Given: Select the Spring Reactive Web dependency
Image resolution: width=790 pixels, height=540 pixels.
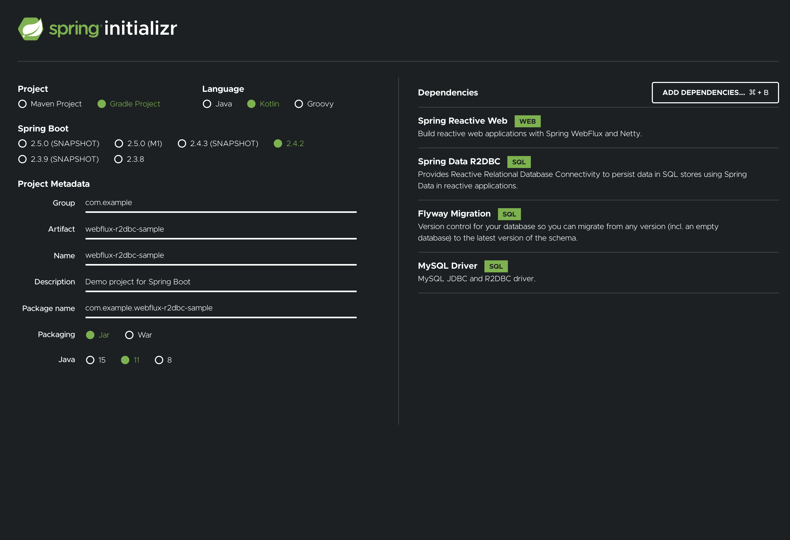Looking at the screenshot, I should pyautogui.click(x=462, y=121).
